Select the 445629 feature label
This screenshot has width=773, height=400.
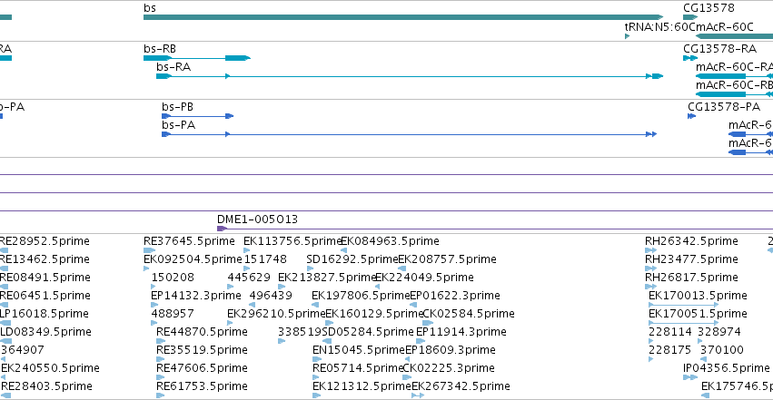[249, 278]
